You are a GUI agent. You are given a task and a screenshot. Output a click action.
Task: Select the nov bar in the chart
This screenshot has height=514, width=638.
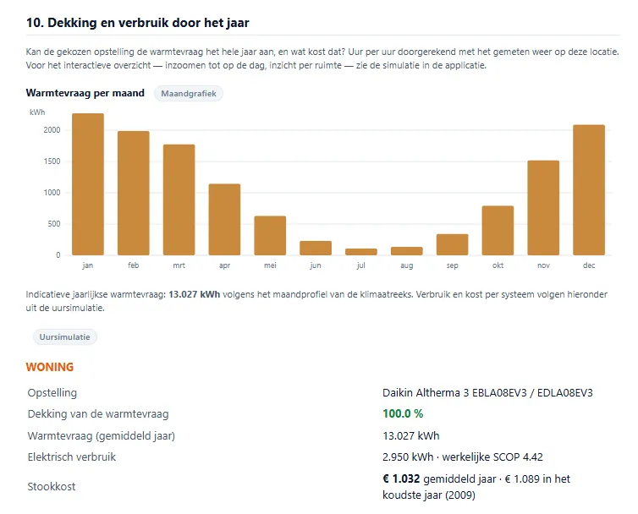tap(543, 208)
